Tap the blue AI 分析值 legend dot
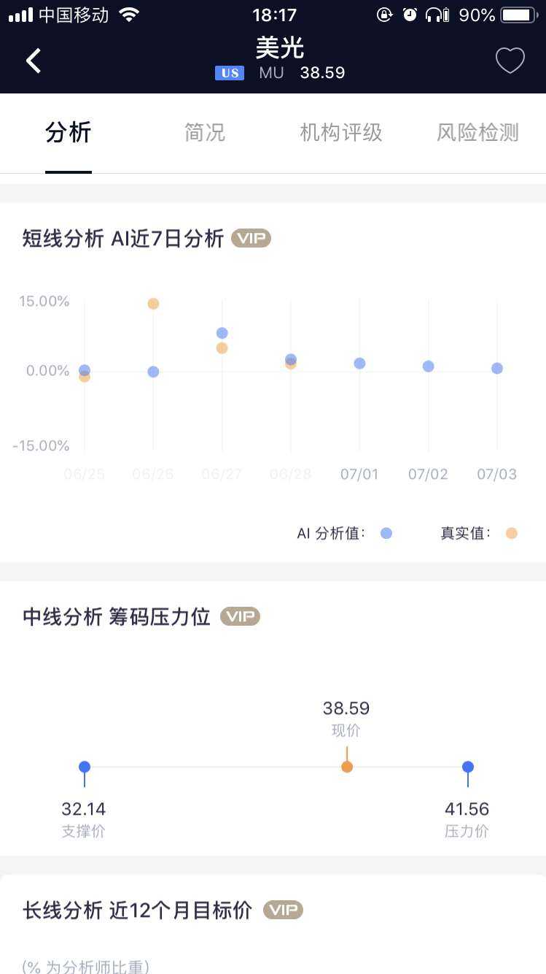Screen dimensions: 546x974 click(386, 533)
